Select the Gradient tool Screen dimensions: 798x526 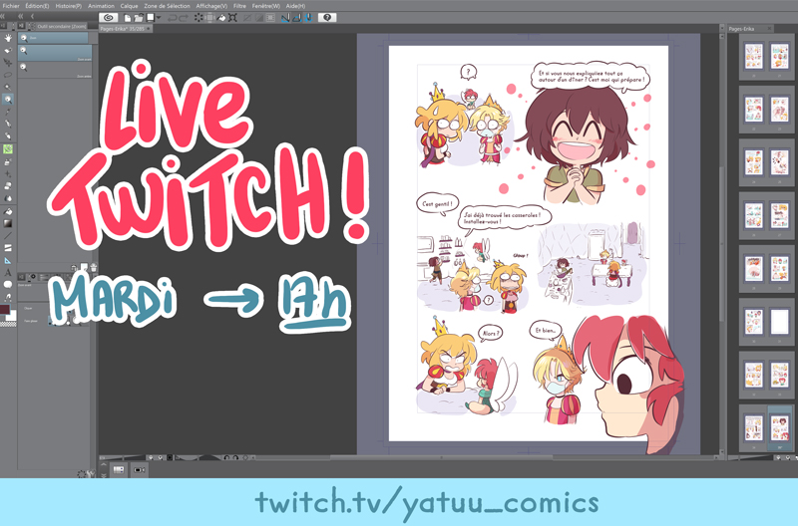tap(8, 223)
